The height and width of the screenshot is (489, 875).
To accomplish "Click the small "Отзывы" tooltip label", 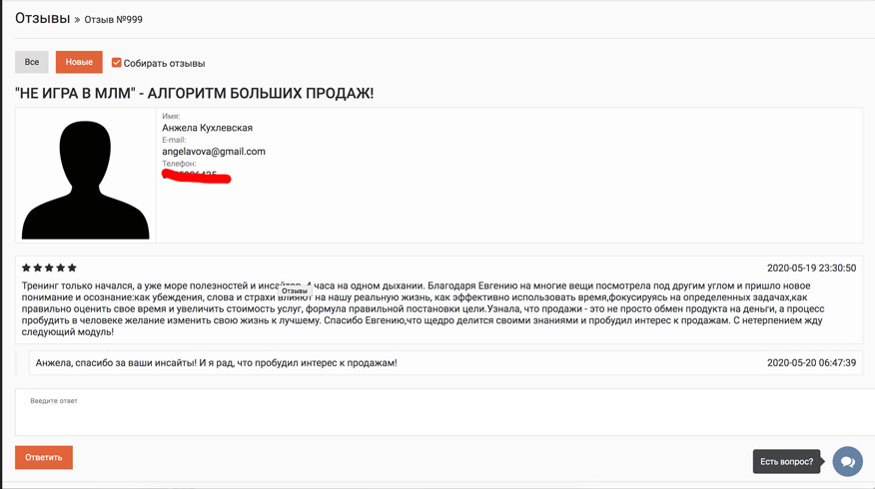I will click(x=295, y=291).
